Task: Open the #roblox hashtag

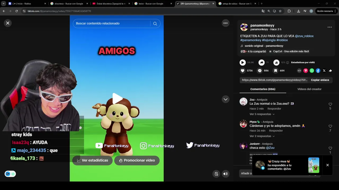Action: [282, 40]
